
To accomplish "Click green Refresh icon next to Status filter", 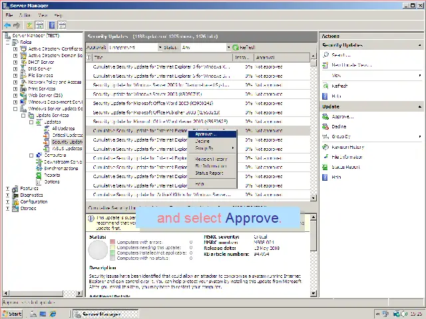I will 236,47.
